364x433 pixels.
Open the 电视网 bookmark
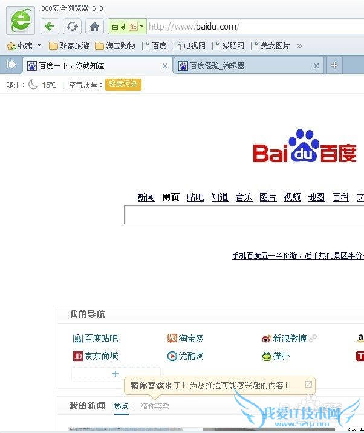(189, 46)
